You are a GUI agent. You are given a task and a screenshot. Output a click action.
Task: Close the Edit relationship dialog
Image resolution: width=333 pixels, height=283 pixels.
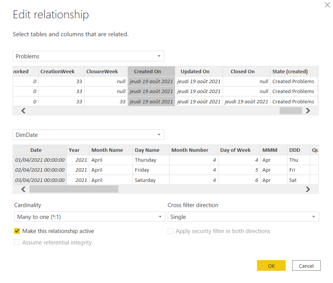click(327, 5)
